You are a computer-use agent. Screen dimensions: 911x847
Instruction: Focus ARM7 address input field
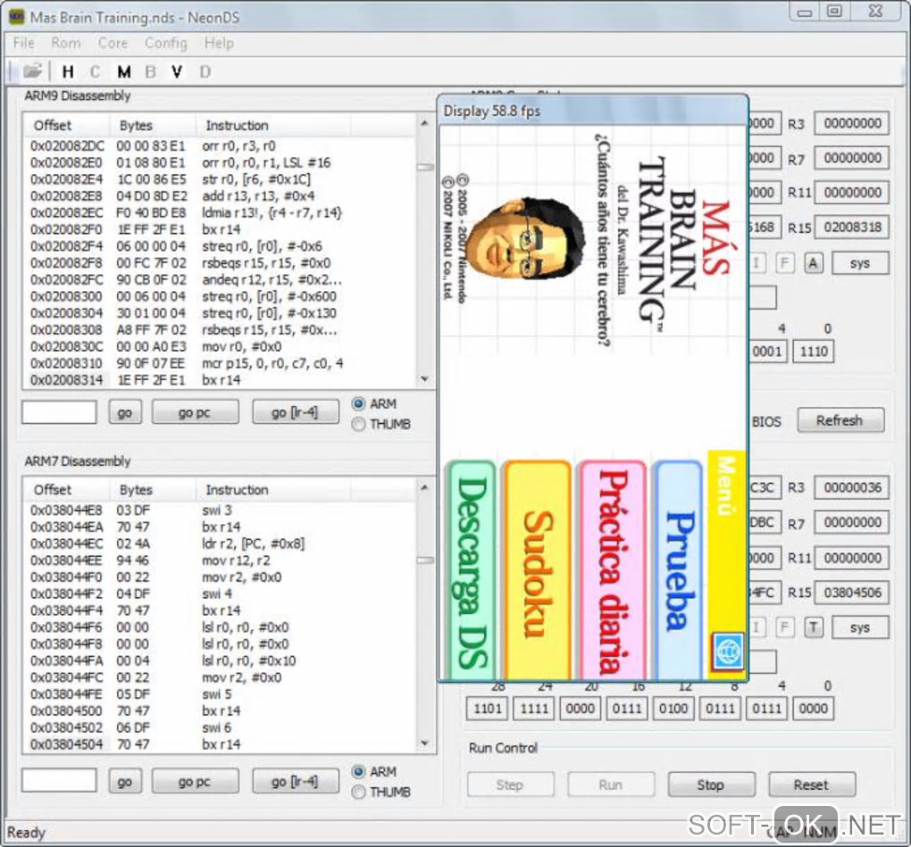(x=59, y=781)
